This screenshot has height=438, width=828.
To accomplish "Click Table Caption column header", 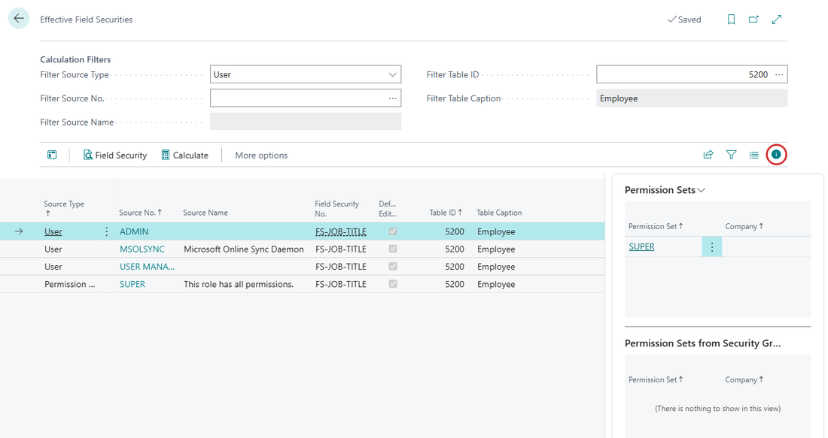I will coord(499,213).
